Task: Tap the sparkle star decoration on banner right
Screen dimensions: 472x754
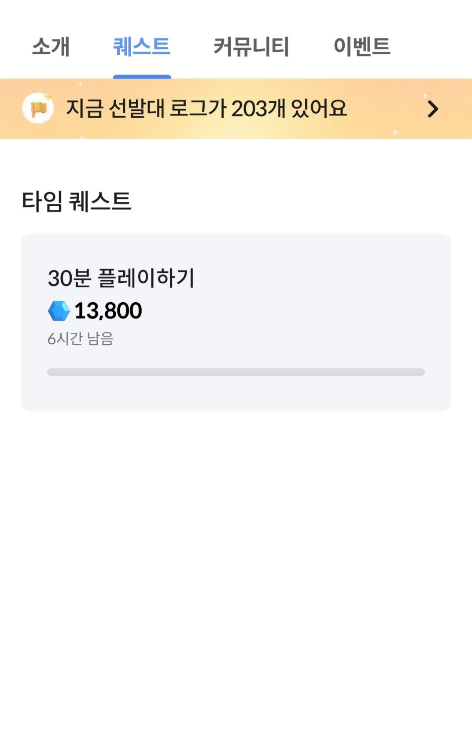Action: pos(395,132)
